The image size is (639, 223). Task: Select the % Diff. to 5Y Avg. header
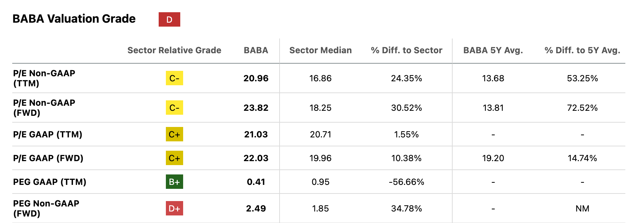click(582, 50)
